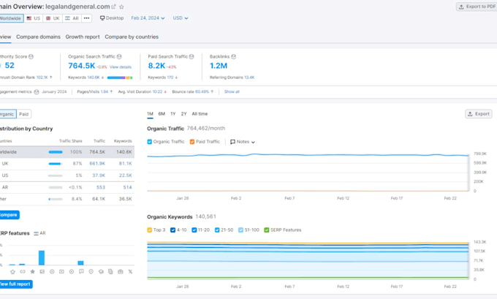497x299 pixels.
Task: Open external link icon beside legalandgeneral.com
Action: [113, 7]
